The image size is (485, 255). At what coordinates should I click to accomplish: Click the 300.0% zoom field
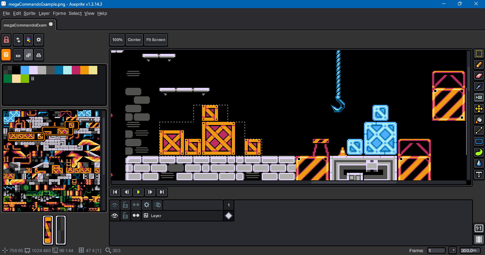(x=470, y=250)
